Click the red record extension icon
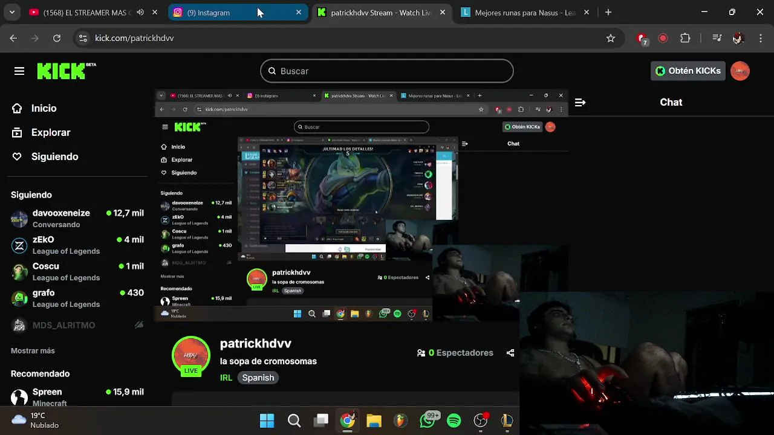The image size is (774, 435). click(x=663, y=38)
